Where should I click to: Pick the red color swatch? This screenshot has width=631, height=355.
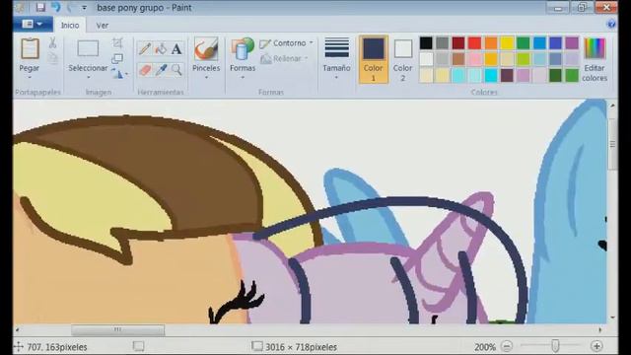(x=474, y=43)
